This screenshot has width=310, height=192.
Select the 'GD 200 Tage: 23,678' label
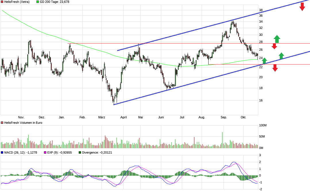55,2
